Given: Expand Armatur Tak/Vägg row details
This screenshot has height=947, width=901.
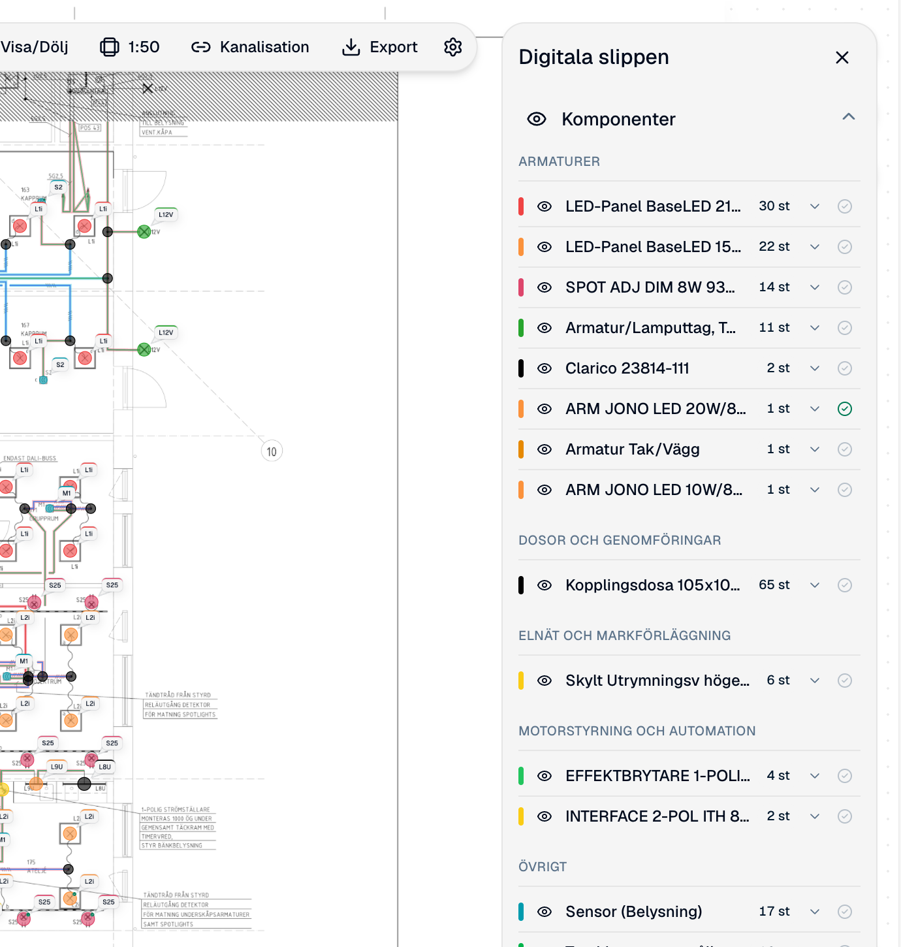Looking at the screenshot, I should click(x=815, y=449).
